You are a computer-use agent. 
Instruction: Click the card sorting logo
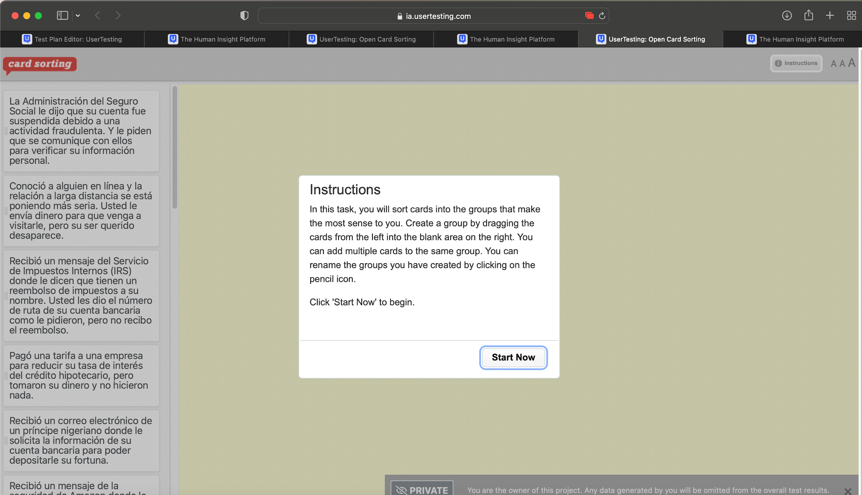[x=40, y=64]
